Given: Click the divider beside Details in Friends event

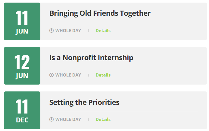Looking at the screenshot, I should 88,31.
